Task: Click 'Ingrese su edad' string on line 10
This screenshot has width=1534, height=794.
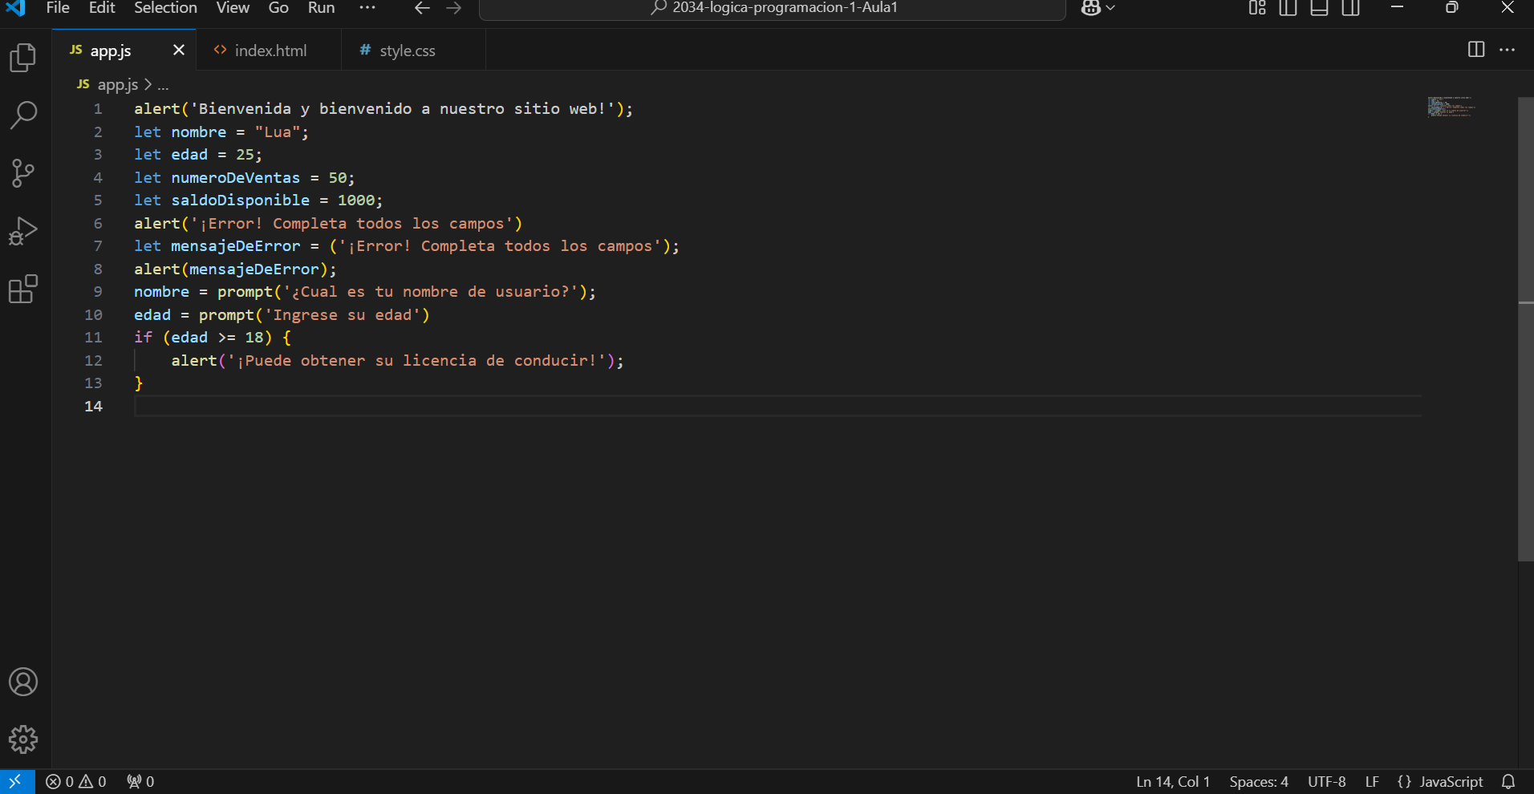Action: click(343, 315)
